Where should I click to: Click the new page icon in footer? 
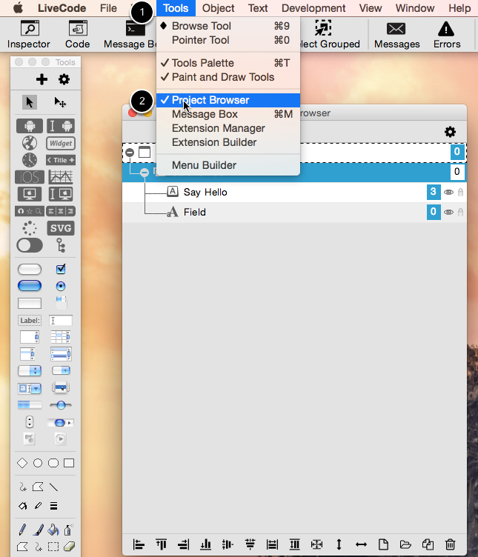383,544
